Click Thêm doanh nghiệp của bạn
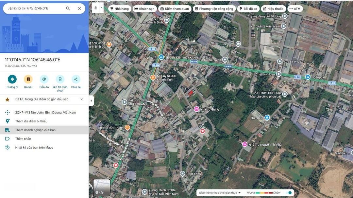Viewport: 353px width, 198px height. (x=35, y=130)
